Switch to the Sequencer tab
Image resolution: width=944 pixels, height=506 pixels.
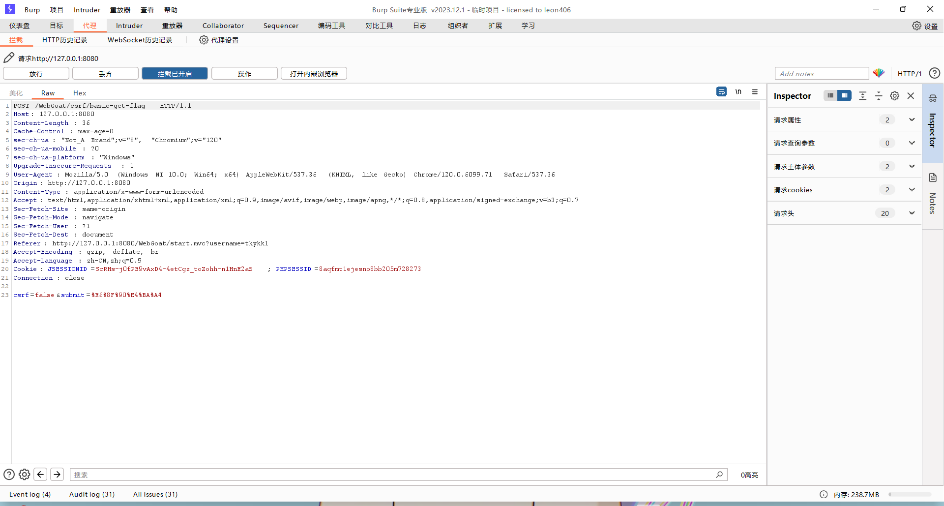pyautogui.click(x=281, y=26)
